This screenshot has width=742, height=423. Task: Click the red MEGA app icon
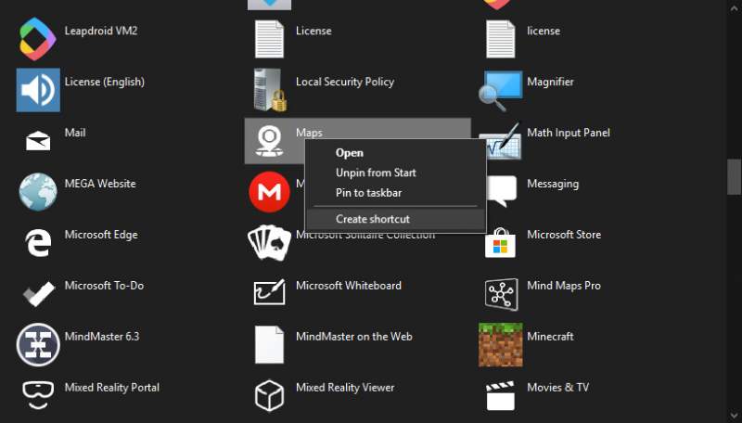click(269, 192)
